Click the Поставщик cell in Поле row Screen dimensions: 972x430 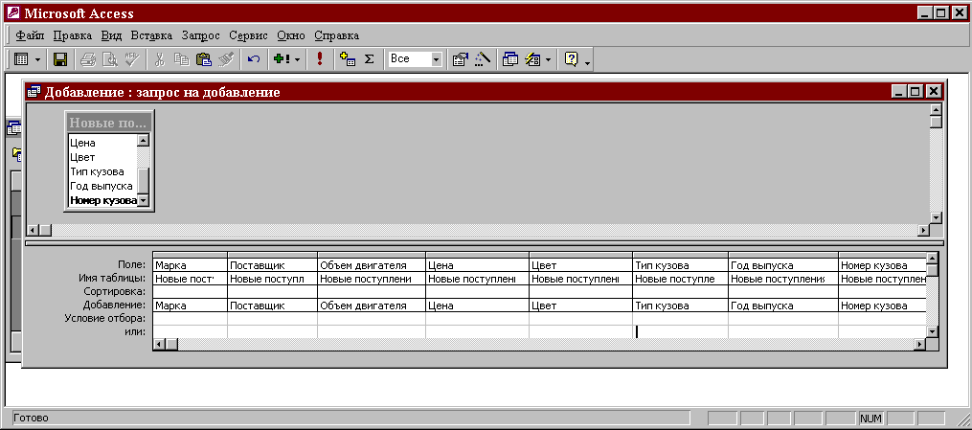click(272, 266)
